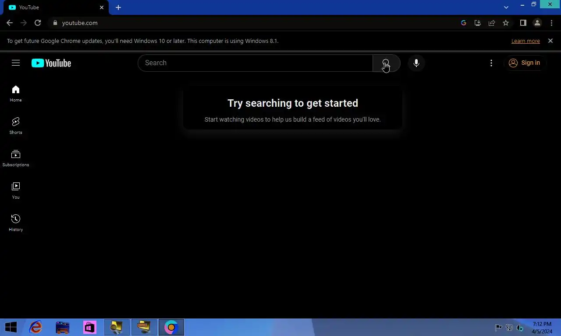Click the Learn more link
The width and height of the screenshot is (561, 336).
coord(525,41)
